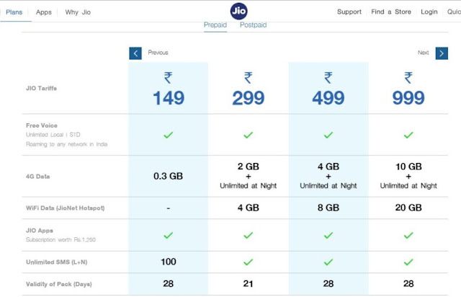Viewport: 461px width, 297px height.
Task: Click JIO Apps checkmark under 999 plan
Action: point(408,235)
